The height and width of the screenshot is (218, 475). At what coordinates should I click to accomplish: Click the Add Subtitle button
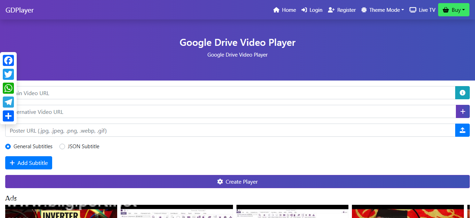[29, 163]
